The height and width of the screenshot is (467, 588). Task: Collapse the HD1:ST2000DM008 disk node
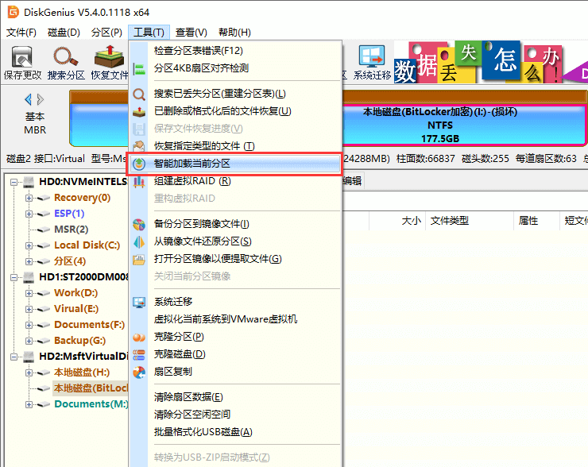[x=14, y=277]
